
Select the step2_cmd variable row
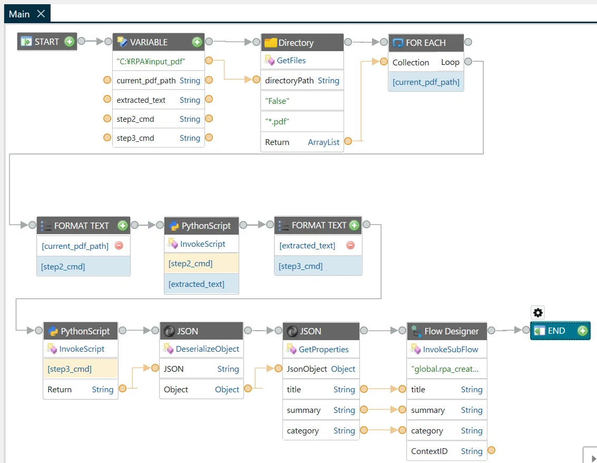click(x=159, y=119)
